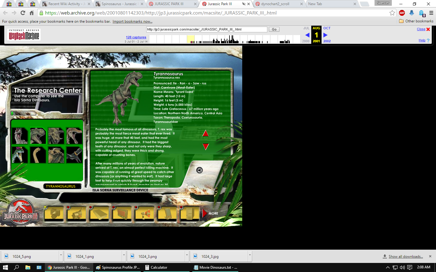Click the camera icon in the bottom toolbar
The width and height of the screenshot is (436, 272).
(55, 214)
